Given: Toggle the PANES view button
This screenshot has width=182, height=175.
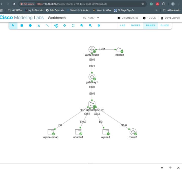Looking at the screenshot, I should (x=150, y=26).
